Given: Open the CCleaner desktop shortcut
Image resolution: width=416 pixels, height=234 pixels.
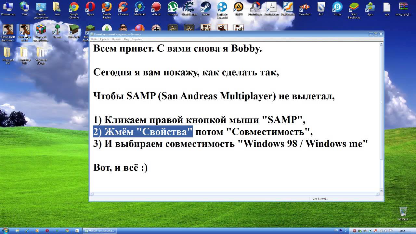Looking at the screenshot, I should pyautogui.click(x=123, y=9).
